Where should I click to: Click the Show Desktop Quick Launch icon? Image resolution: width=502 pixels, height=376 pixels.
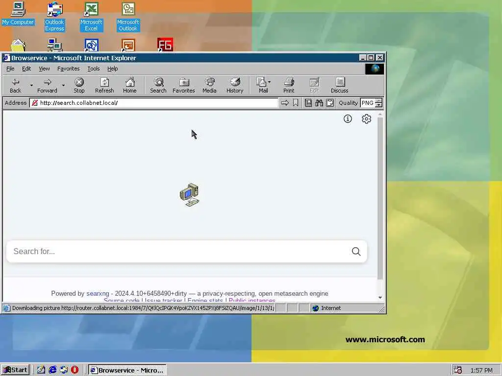tap(41, 370)
